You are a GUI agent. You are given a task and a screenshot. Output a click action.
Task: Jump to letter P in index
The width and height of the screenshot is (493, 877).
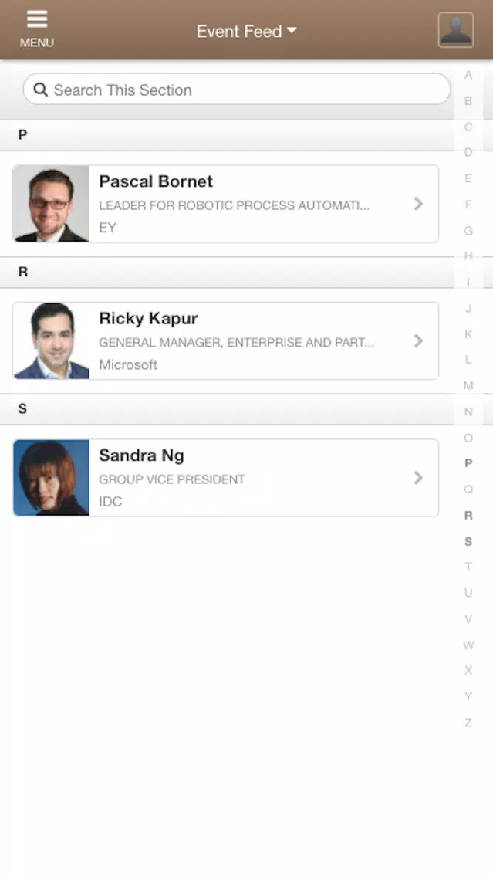(x=468, y=463)
